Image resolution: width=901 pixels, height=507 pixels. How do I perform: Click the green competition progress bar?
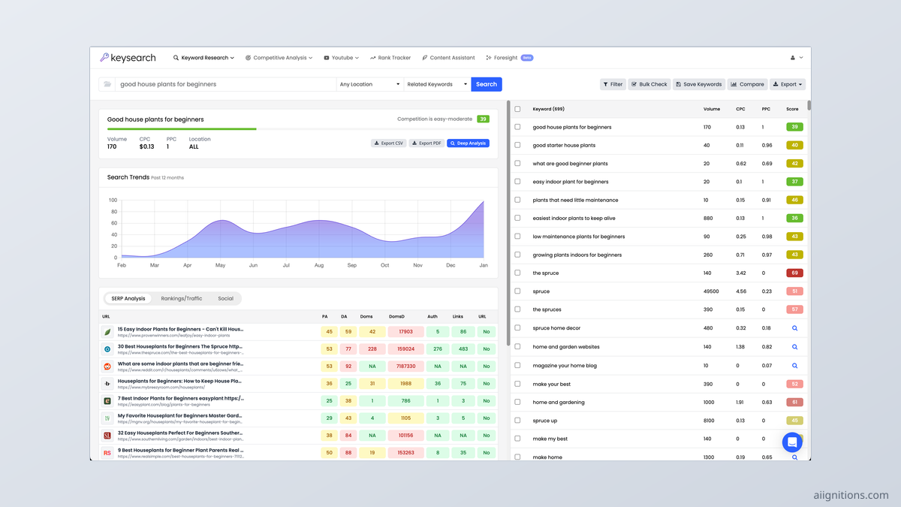click(182, 129)
